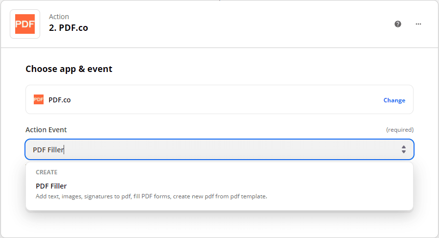
Task: Click the "Action Event" field label
Action: pyautogui.click(x=46, y=130)
